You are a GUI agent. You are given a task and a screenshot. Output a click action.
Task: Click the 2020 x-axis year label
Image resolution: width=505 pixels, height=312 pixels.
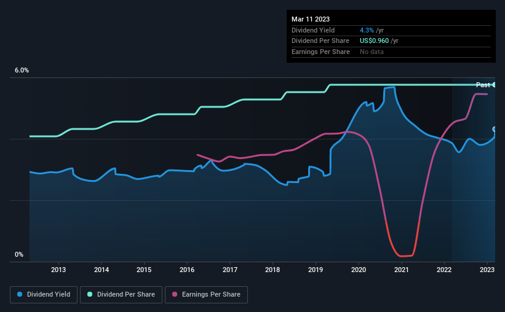coord(359,270)
